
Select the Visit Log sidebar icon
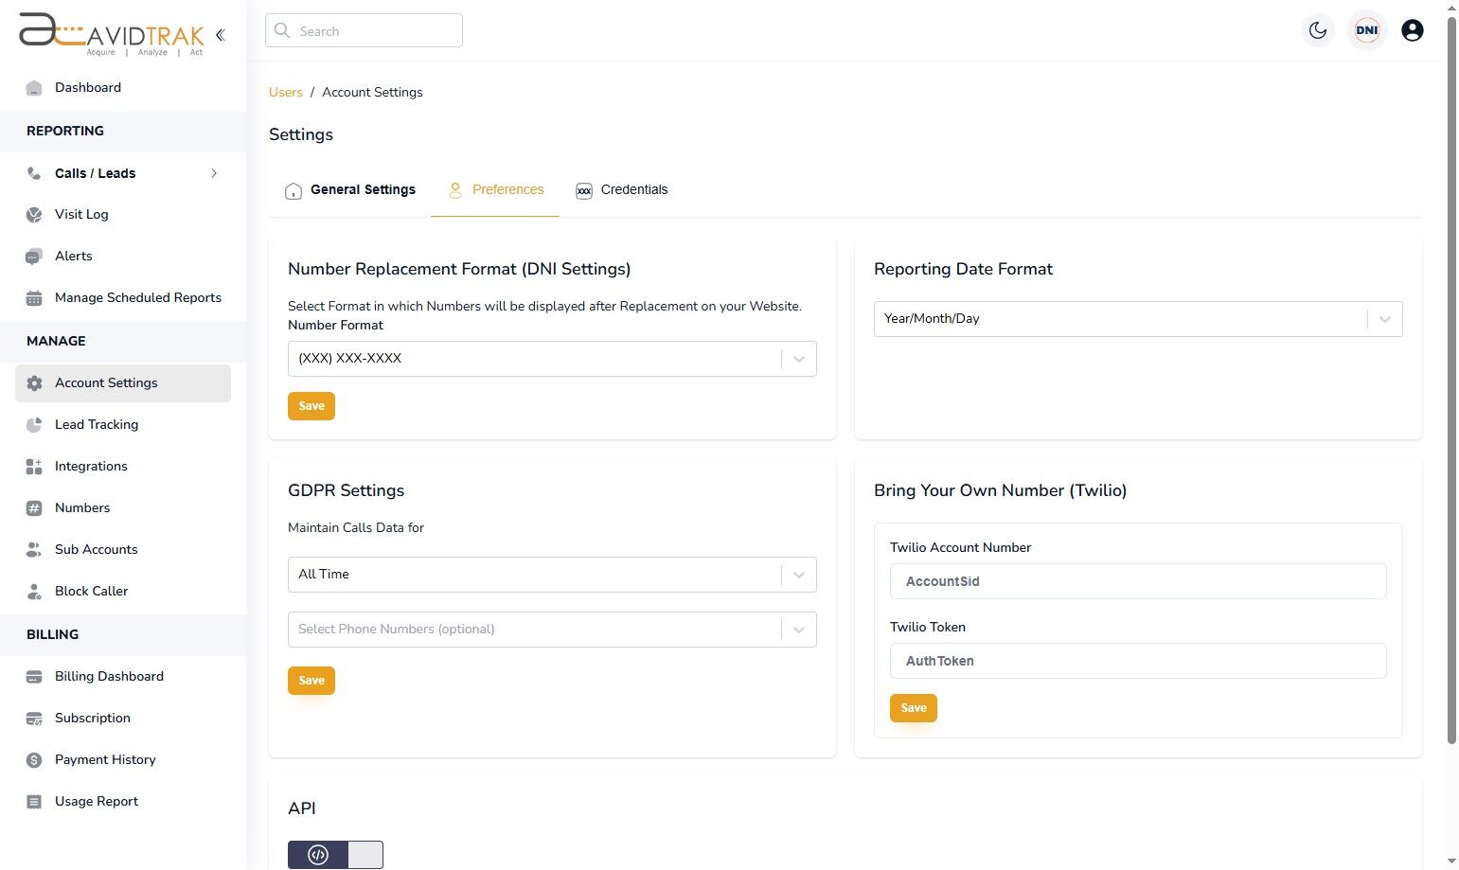click(x=34, y=214)
